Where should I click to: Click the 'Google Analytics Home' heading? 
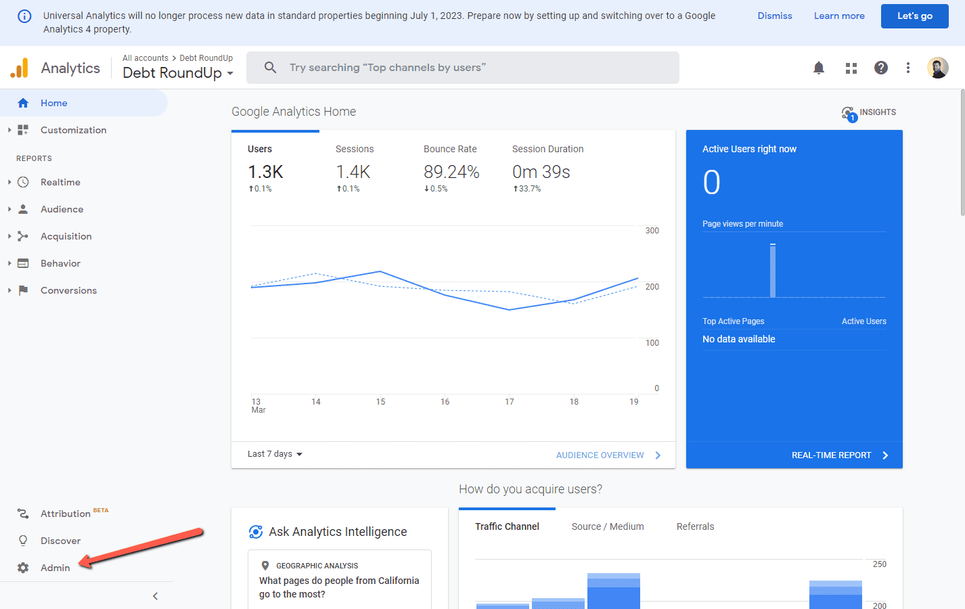click(x=294, y=112)
